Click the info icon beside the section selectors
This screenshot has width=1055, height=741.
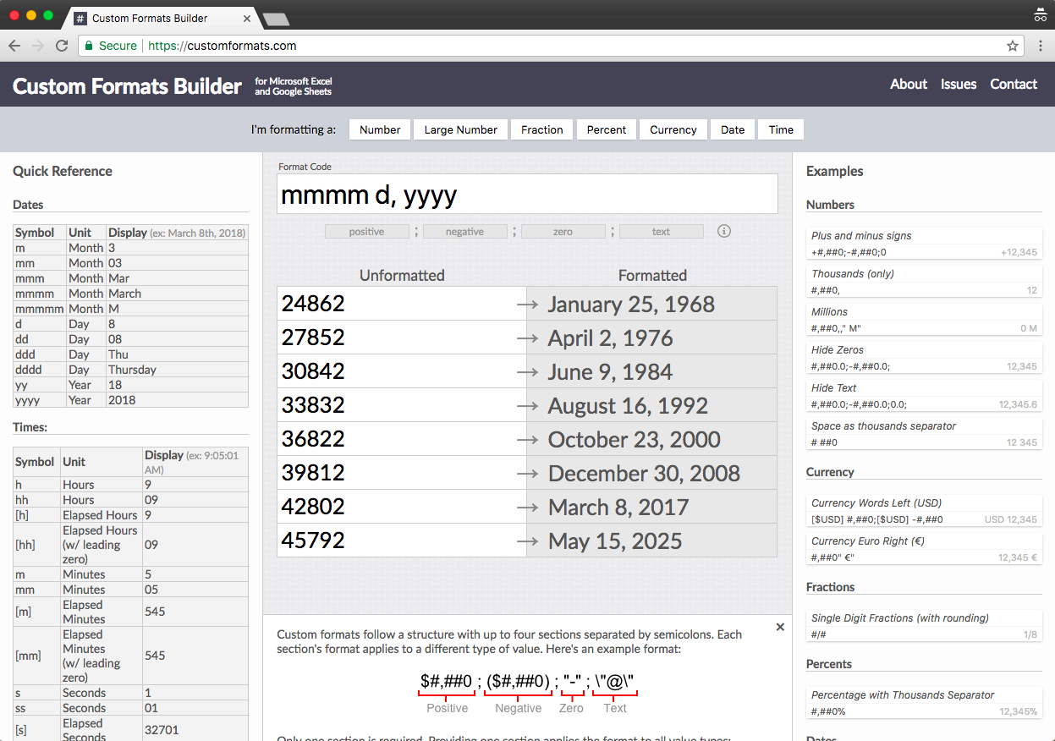pyautogui.click(x=724, y=230)
